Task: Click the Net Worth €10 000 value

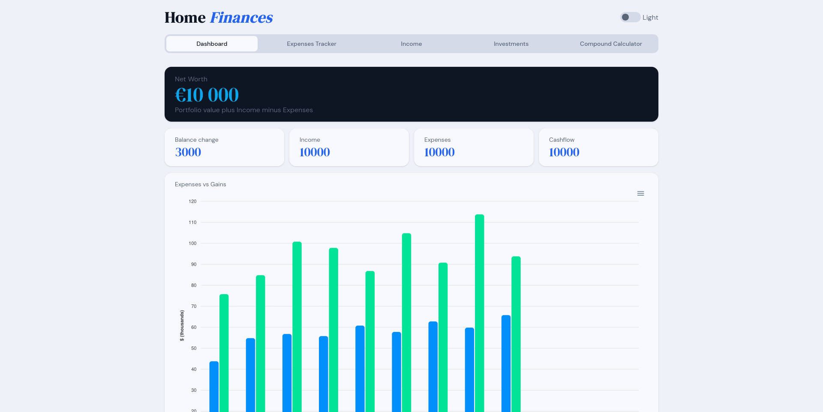Action: tap(207, 95)
